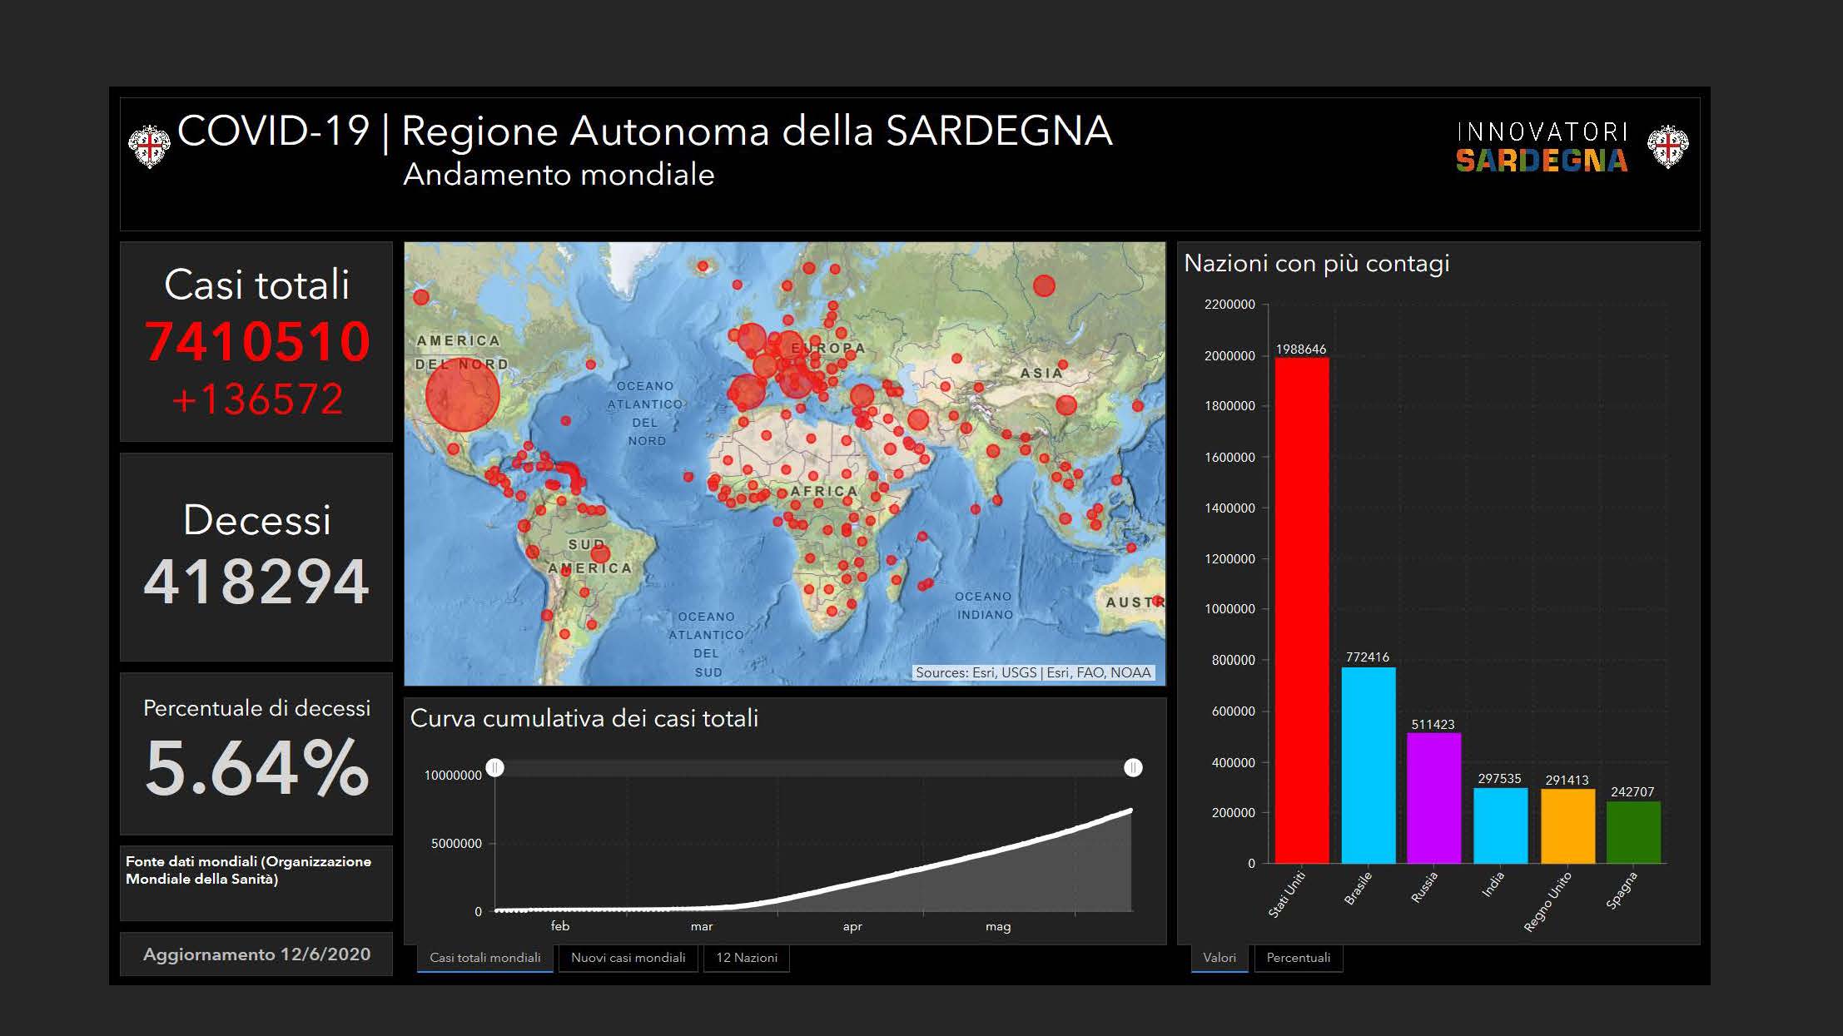Click the Innovatori Sardegna logo
Image resolution: width=1843 pixels, height=1036 pixels.
[x=1541, y=147]
